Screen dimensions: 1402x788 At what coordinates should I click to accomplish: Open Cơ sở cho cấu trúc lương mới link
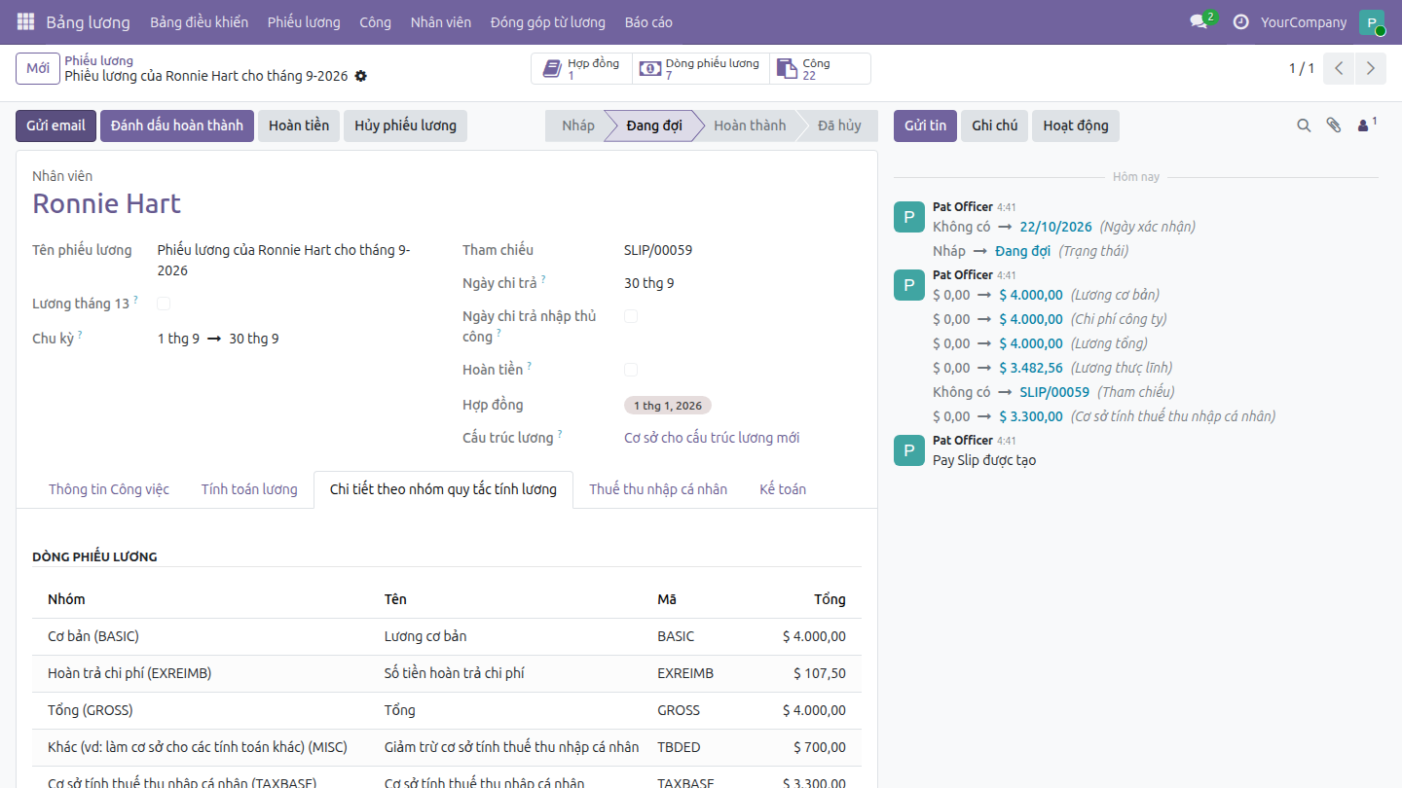click(712, 438)
